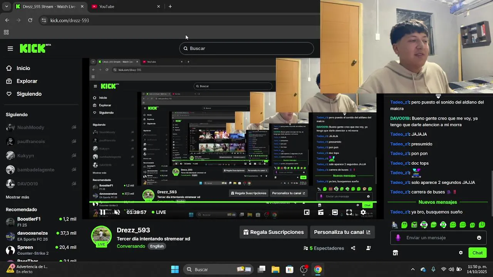Open NoahMoody's followed channel
The image size is (493, 277).
click(x=41, y=127)
